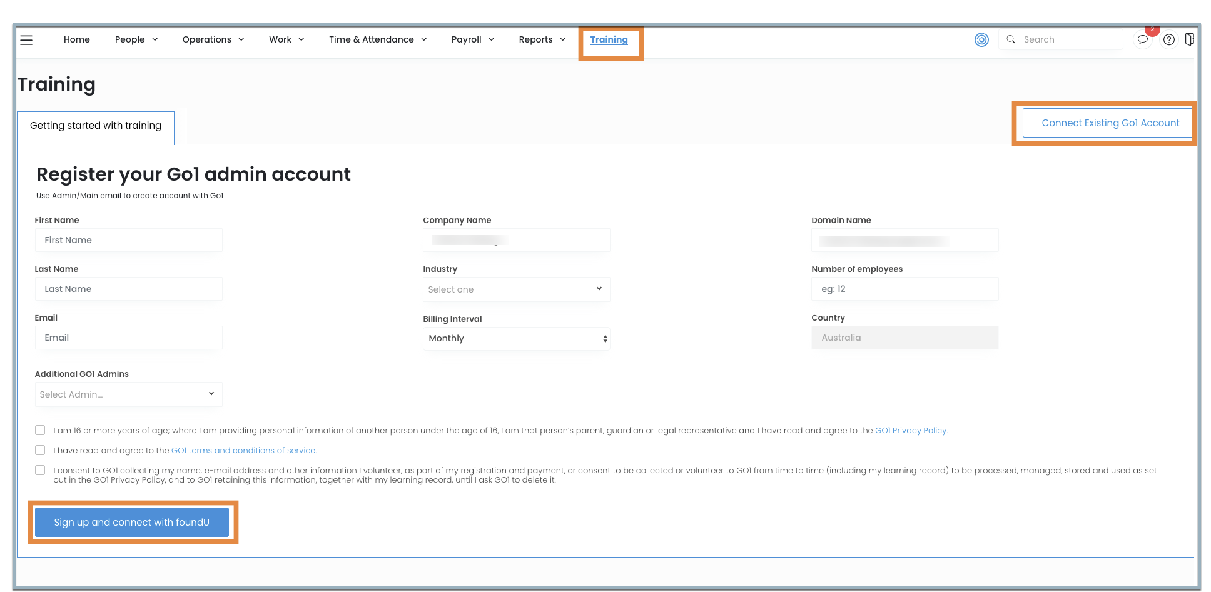Click the red notification badge showing 2
The width and height of the screenshot is (1211, 592).
[x=1152, y=29]
